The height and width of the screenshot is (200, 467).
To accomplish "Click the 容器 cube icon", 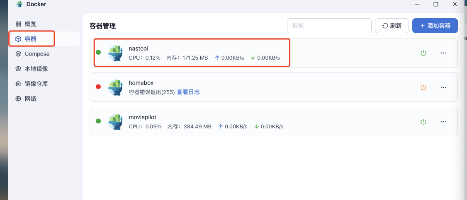I will pyautogui.click(x=18, y=39).
